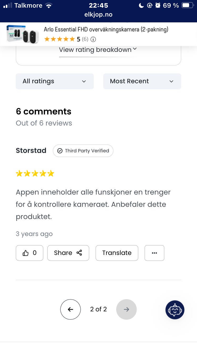
Task: Click reviewer name Storstad
Action: 31,151
